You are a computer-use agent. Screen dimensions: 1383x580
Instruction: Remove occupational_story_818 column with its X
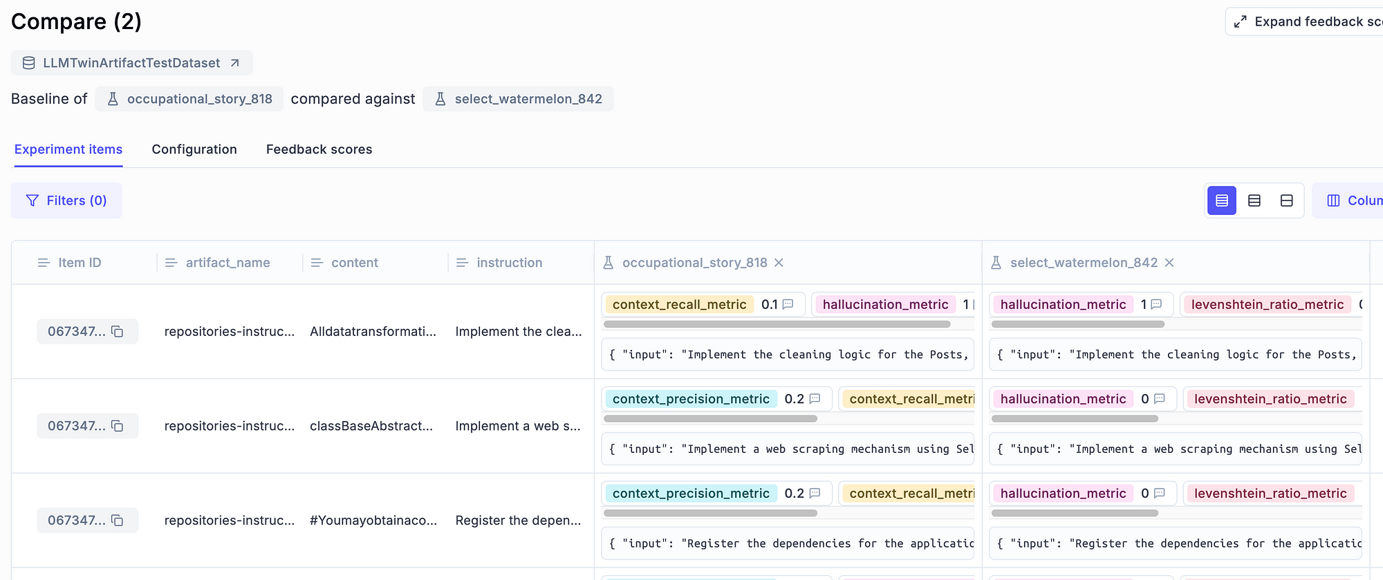click(779, 263)
